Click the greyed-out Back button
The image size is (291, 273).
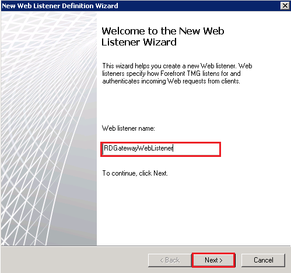[x=170, y=260]
